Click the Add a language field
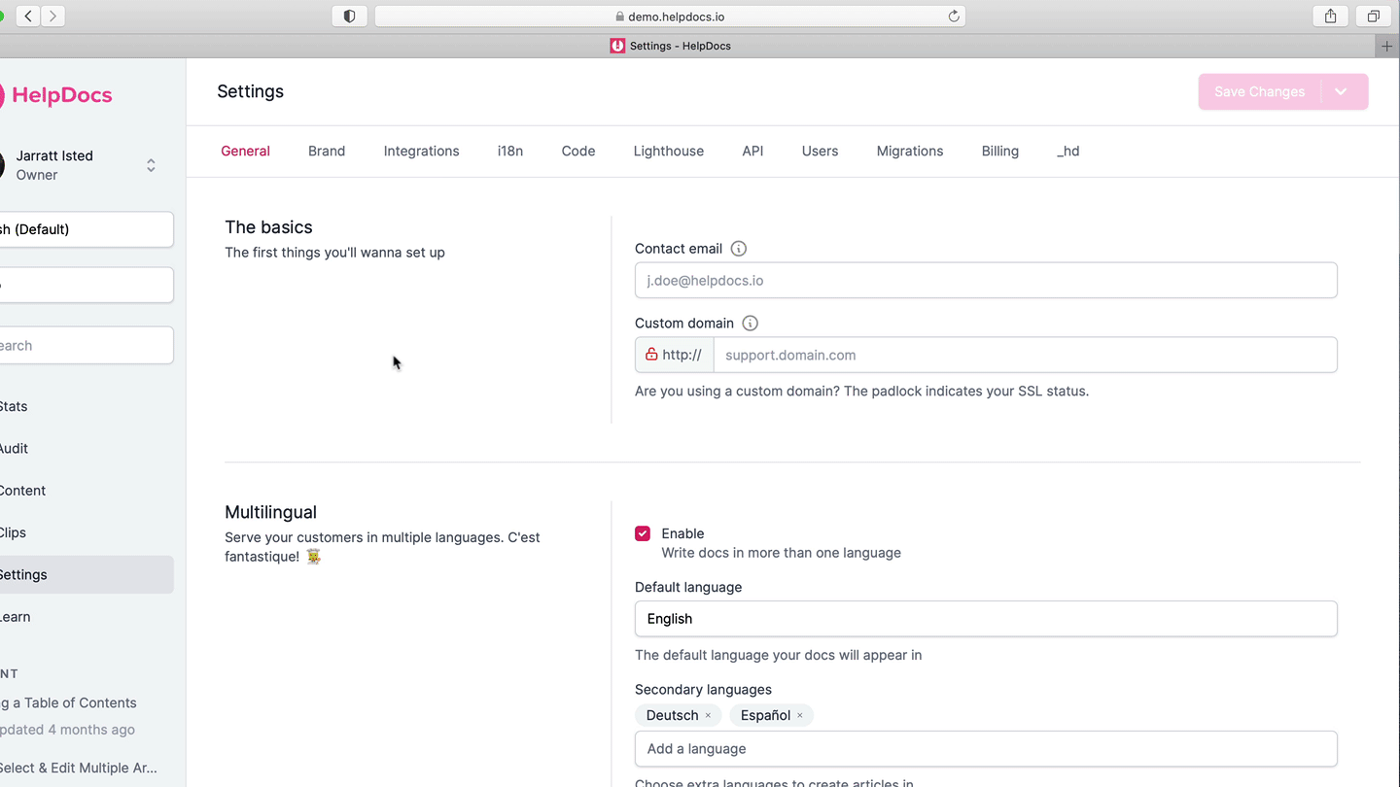 [x=986, y=749]
